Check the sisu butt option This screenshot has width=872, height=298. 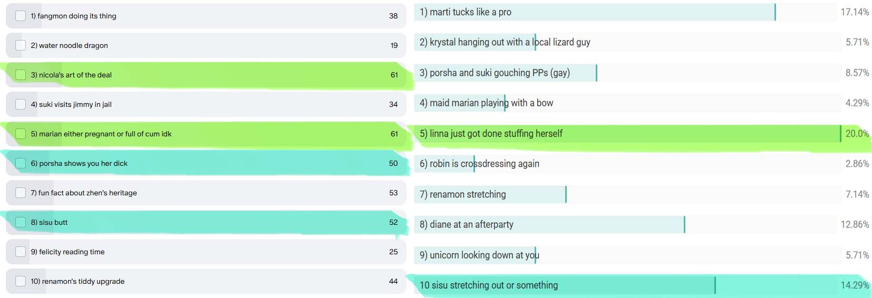(x=21, y=222)
